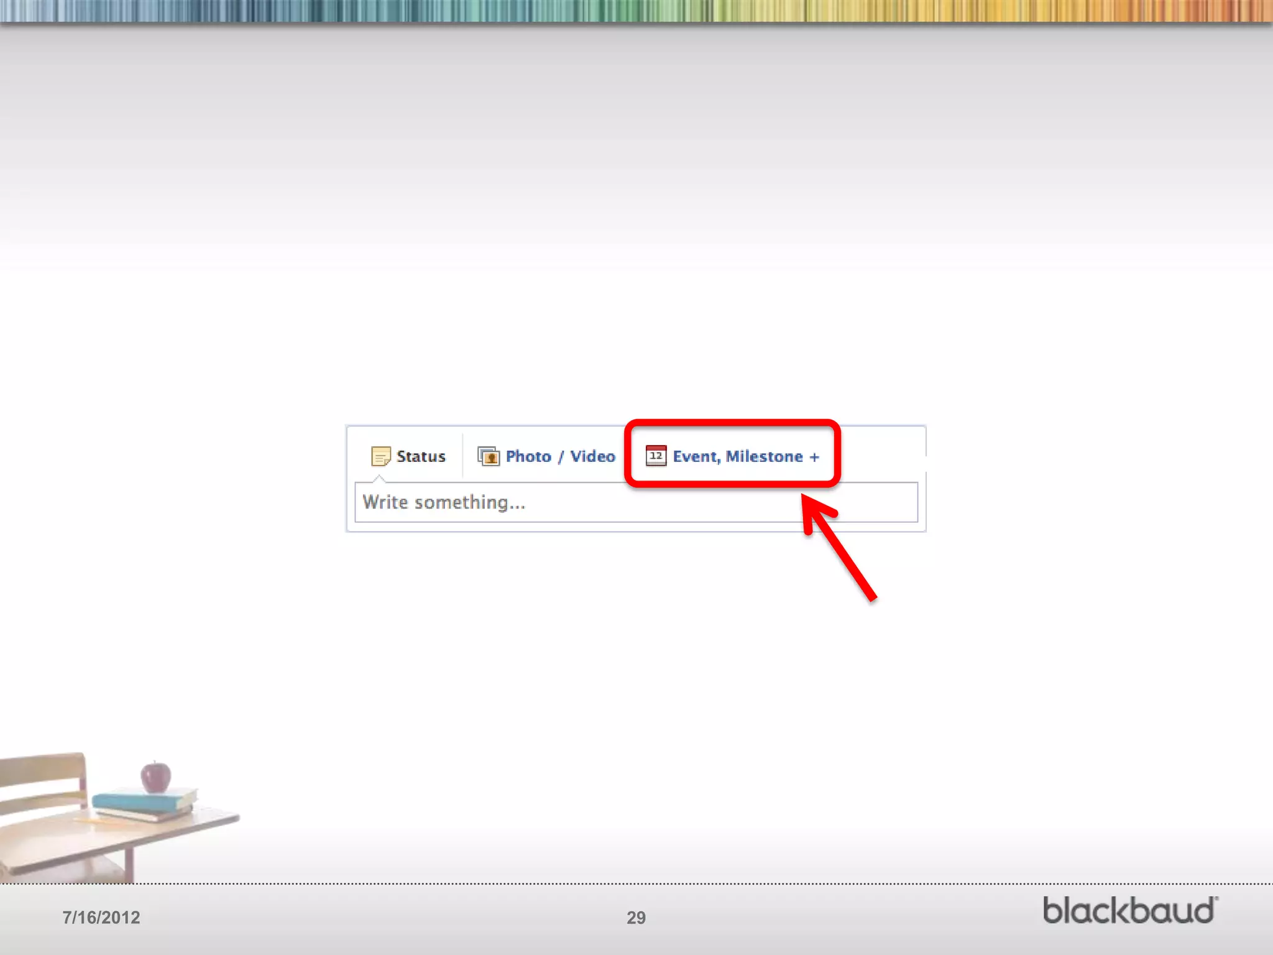1273x955 pixels.
Task: Click the plus sign after Milestone
Action: coord(814,457)
